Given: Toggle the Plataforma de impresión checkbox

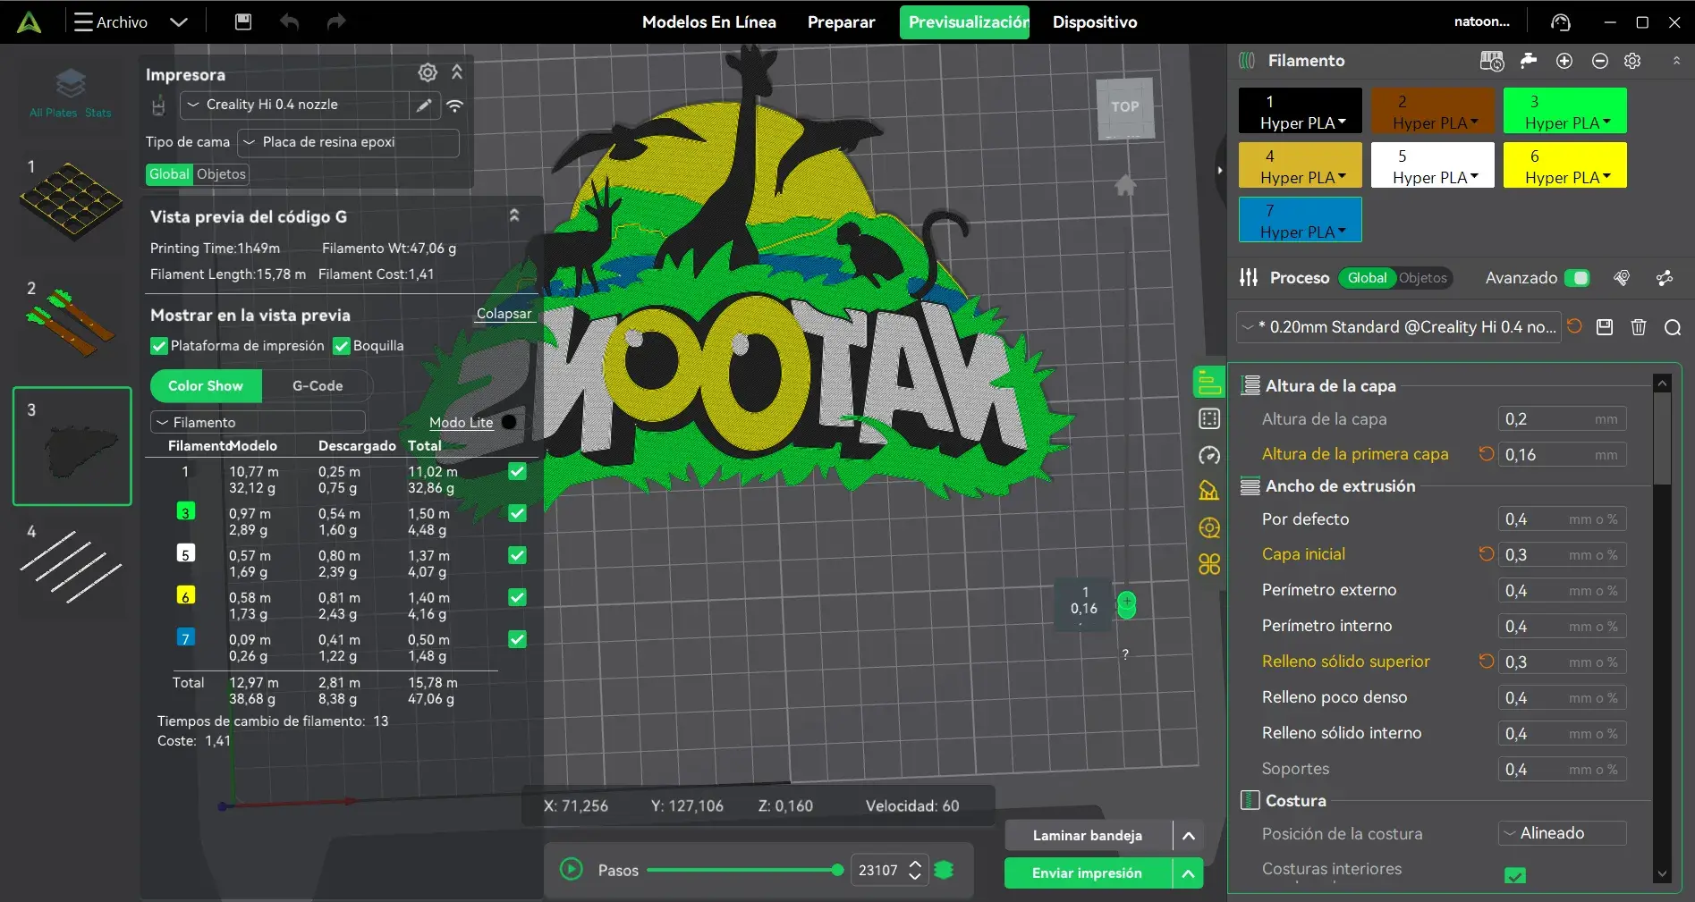Looking at the screenshot, I should click(159, 346).
